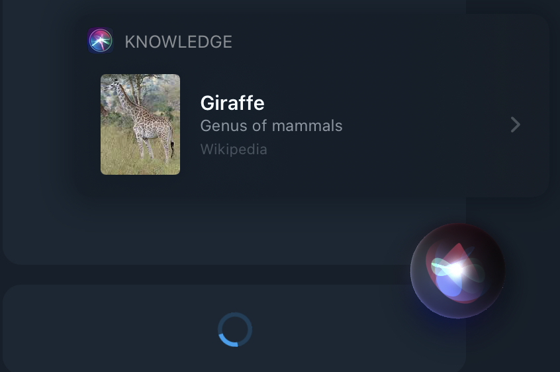Activate the glowing Siri orb
Screen dimensions: 560x372
pyautogui.click(x=457, y=271)
